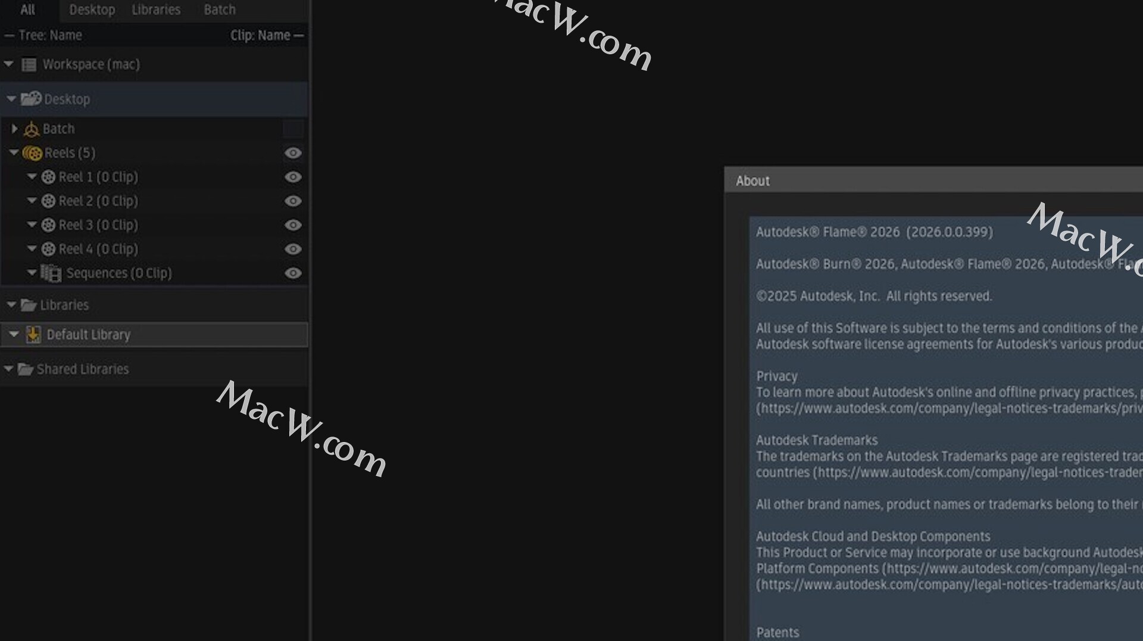Open the Clip: Name sort option
The image size is (1143, 641).
click(267, 35)
